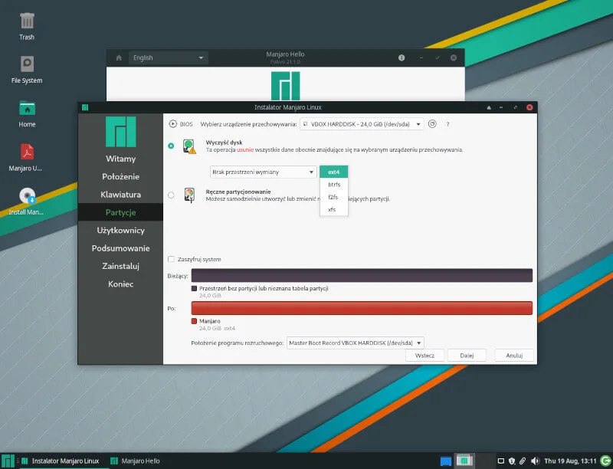This screenshot has width=613, height=469.
Task: Click the help question mark icon
Action: (447, 123)
